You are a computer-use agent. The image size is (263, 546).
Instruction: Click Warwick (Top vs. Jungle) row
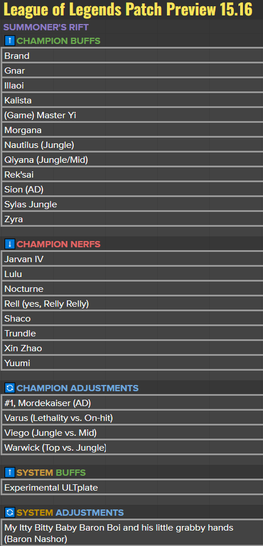point(132,447)
